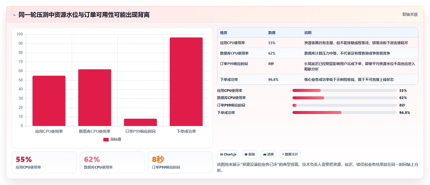Image resolution: width=430 pixels, height=185 pixels.
Task: Open the 55% 应用CPU使用率 data card
Action: 44,162
